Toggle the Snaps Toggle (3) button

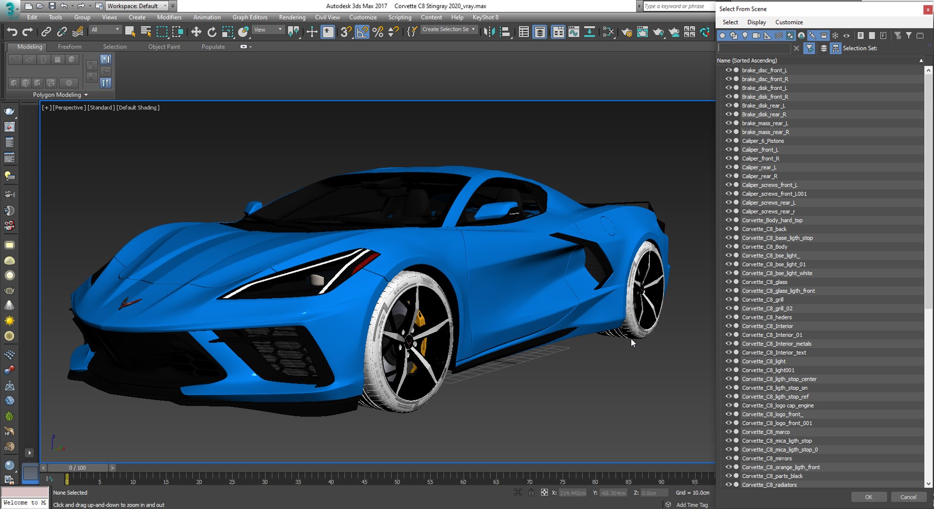tap(346, 32)
